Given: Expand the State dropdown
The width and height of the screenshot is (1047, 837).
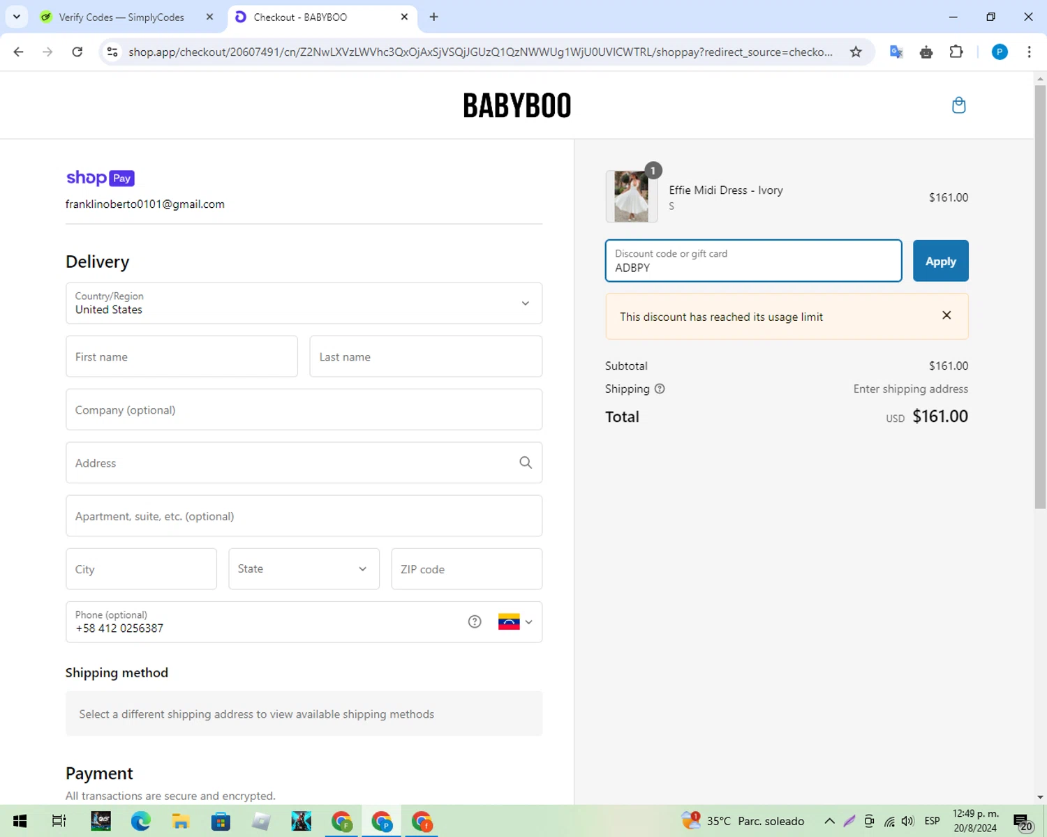Looking at the screenshot, I should [x=304, y=568].
